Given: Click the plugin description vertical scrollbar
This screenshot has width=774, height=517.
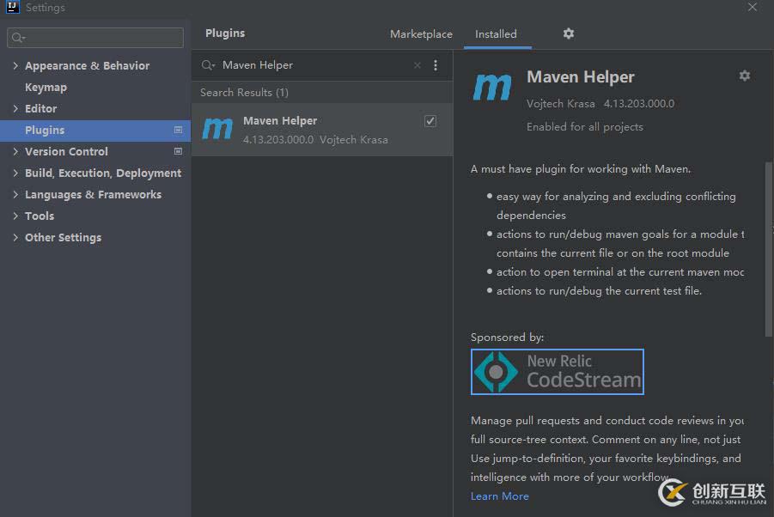Looking at the screenshot, I should [x=769, y=249].
